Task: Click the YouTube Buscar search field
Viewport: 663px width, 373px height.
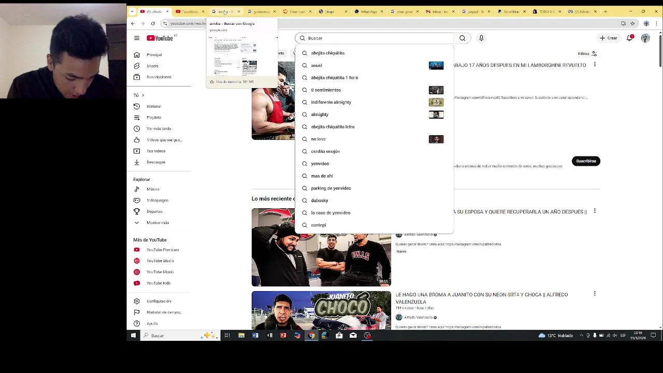Action: coord(374,38)
